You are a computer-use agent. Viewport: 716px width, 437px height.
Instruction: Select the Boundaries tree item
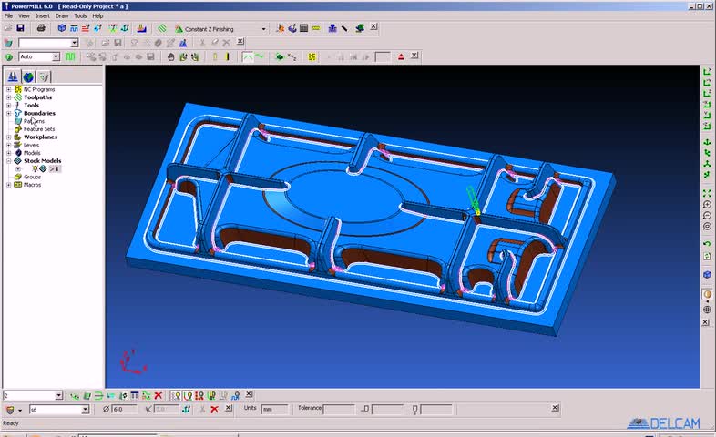(x=39, y=113)
